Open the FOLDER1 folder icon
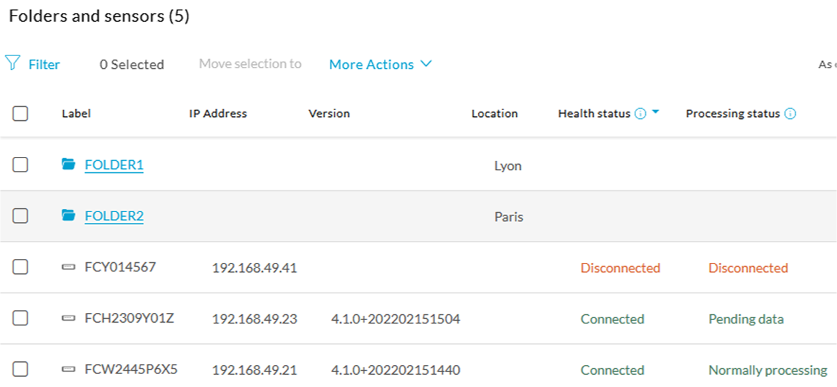 [x=69, y=165]
